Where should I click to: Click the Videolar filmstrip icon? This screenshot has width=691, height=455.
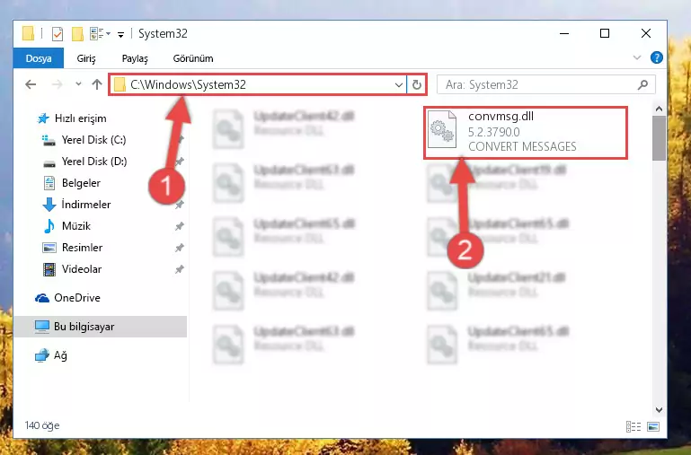49,269
